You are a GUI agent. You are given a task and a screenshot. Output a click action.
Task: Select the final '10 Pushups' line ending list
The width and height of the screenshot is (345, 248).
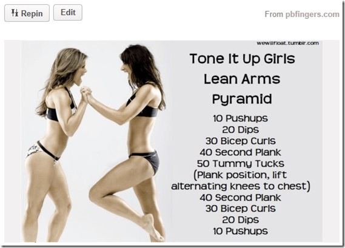[x=240, y=231]
